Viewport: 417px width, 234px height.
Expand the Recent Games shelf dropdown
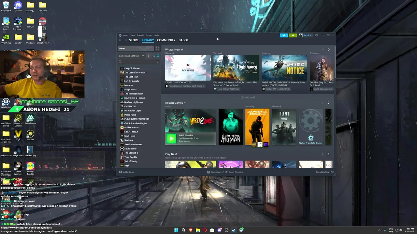[x=185, y=103]
